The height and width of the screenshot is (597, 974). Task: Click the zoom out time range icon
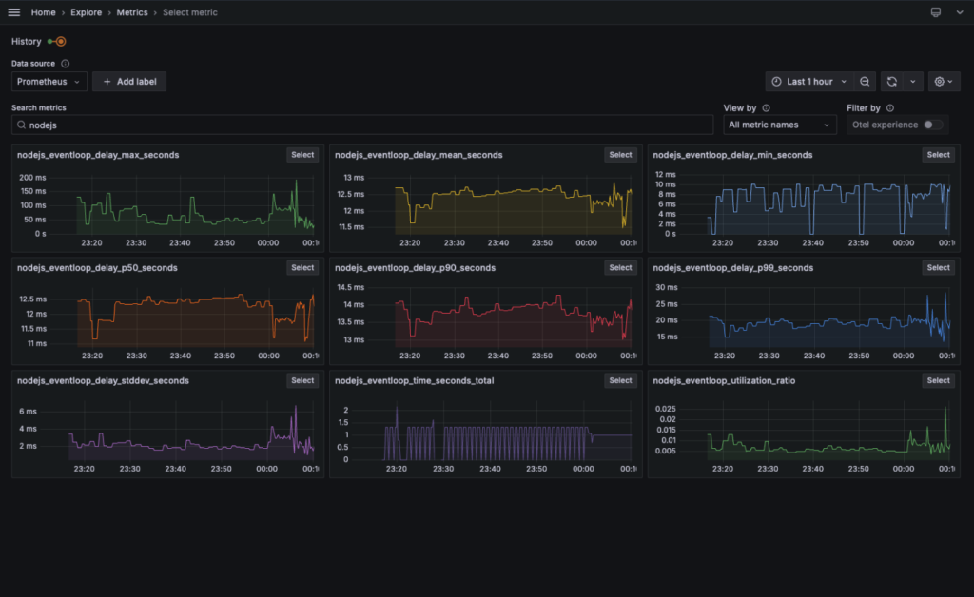coord(865,82)
